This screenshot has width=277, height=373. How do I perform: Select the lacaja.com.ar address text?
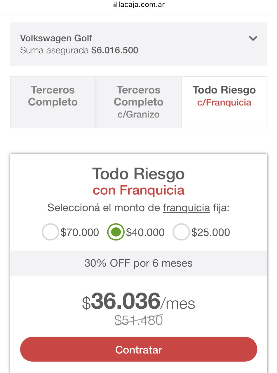click(x=141, y=5)
